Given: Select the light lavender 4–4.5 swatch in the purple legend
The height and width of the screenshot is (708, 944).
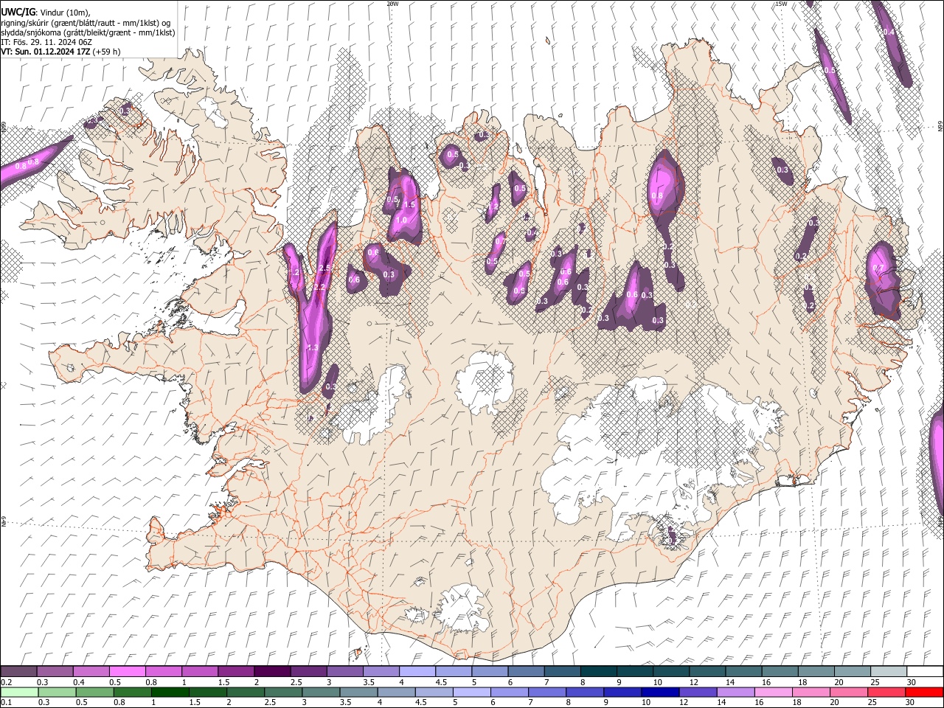Looking at the screenshot, I should tap(417, 672).
